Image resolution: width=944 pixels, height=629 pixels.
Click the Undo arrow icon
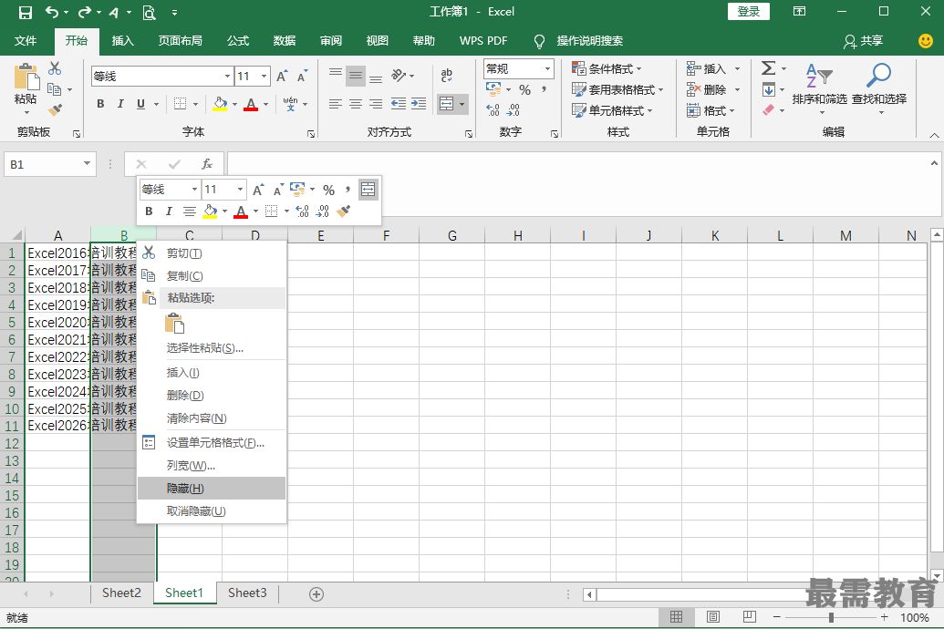[x=52, y=12]
